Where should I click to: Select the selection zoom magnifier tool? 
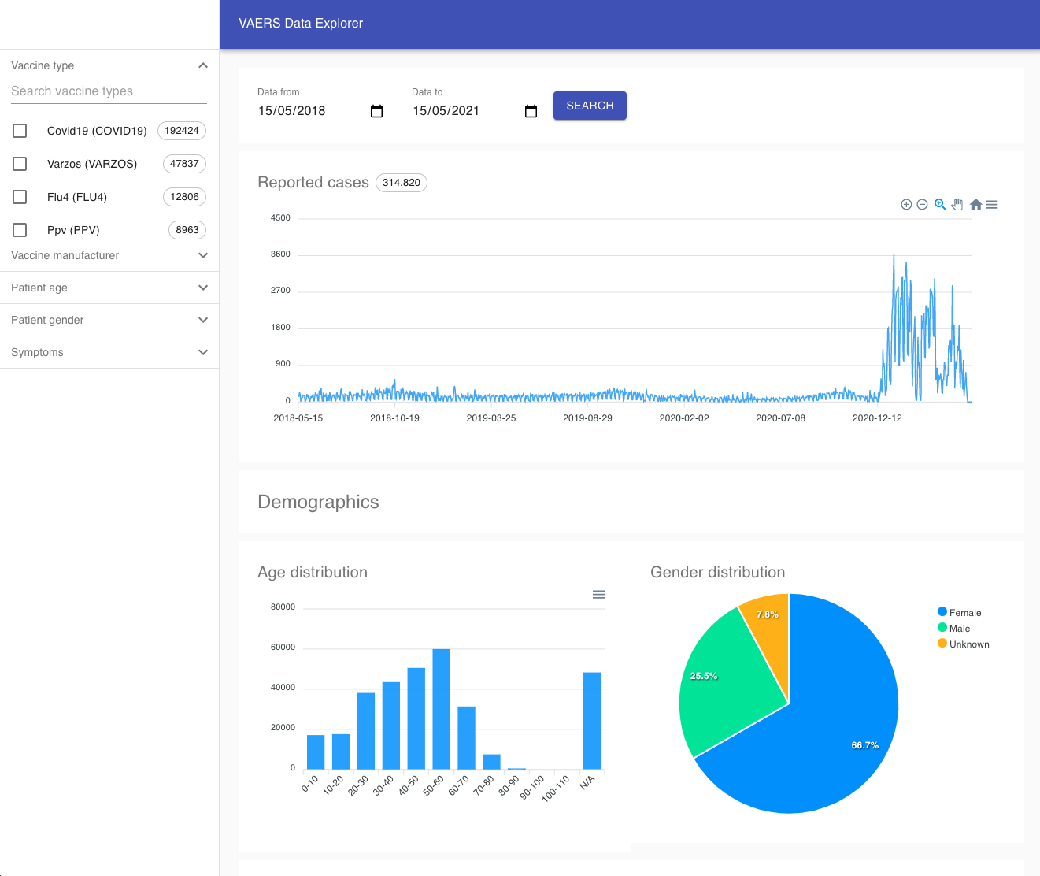(940, 205)
